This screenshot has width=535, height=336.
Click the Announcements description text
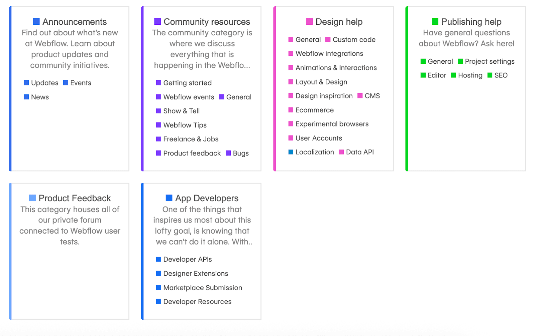[x=70, y=49]
